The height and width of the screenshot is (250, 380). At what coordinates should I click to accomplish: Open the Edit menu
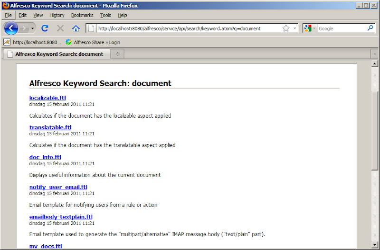tap(22, 15)
